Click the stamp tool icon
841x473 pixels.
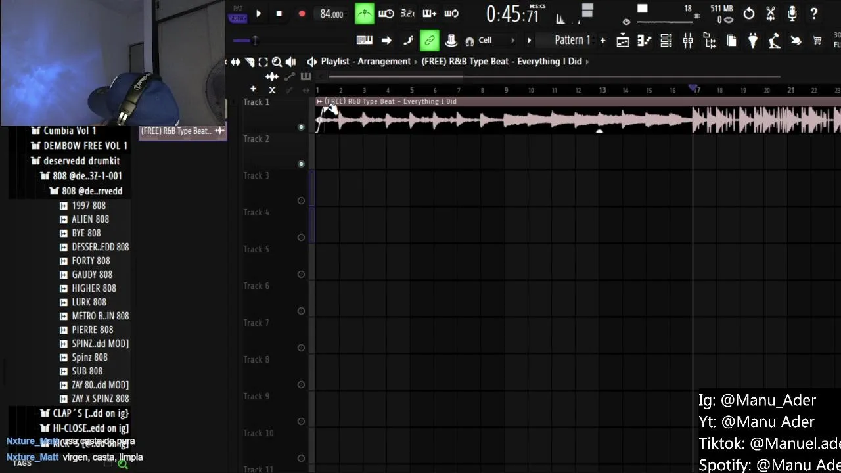click(451, 41)
